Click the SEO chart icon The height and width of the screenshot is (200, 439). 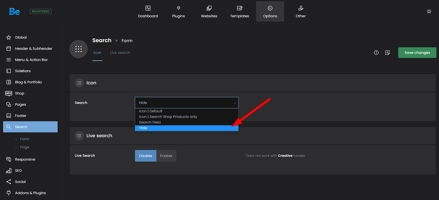9,171
